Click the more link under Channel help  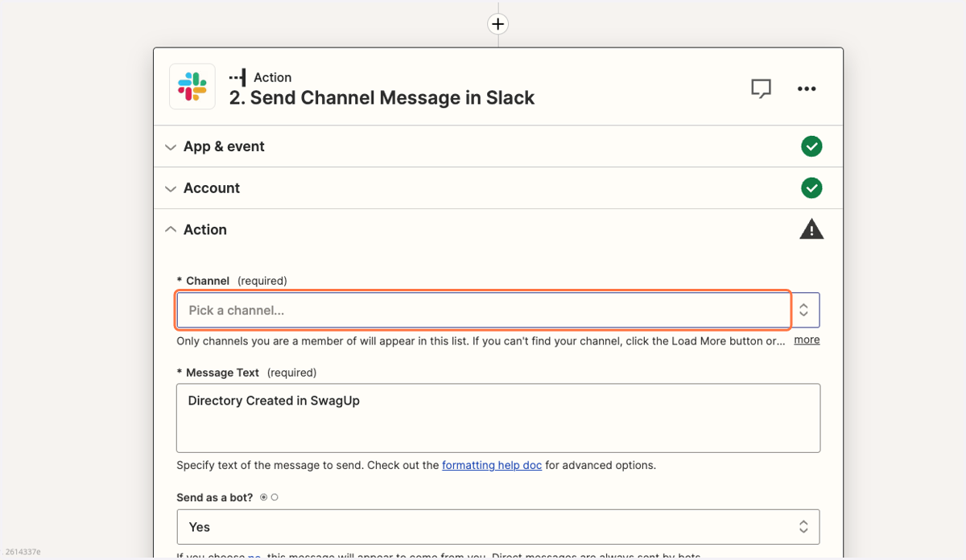point(807,340)
